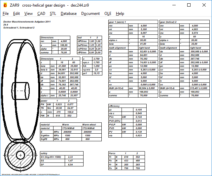Select the efficiency table heading

pos(114,106)
